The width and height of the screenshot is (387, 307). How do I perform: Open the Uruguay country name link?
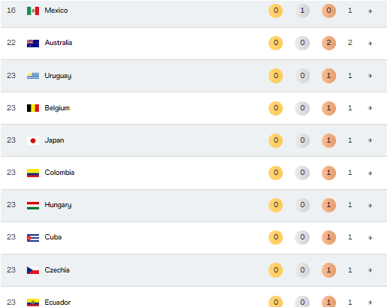click(x=58, y=76)
